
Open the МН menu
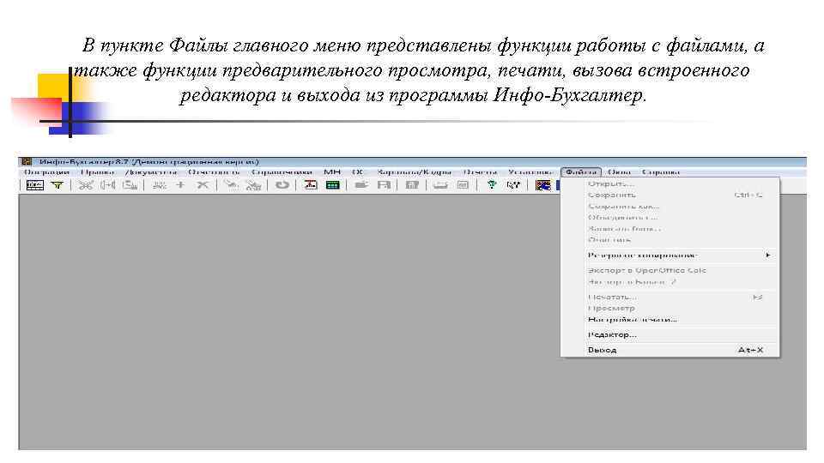click(332, 171)
